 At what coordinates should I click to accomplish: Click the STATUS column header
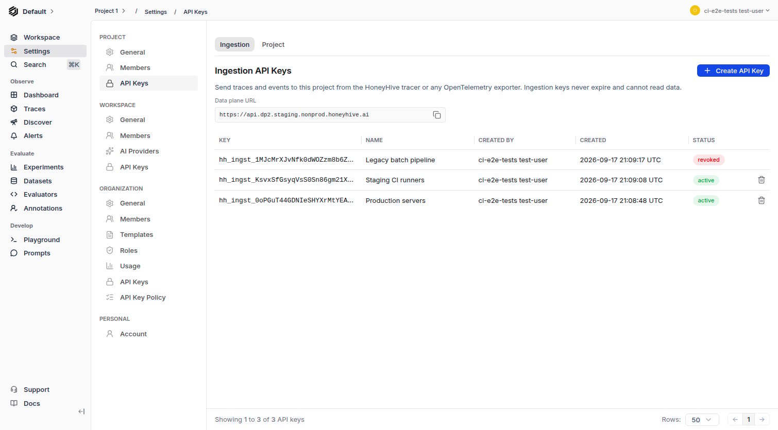click(704, 140)
